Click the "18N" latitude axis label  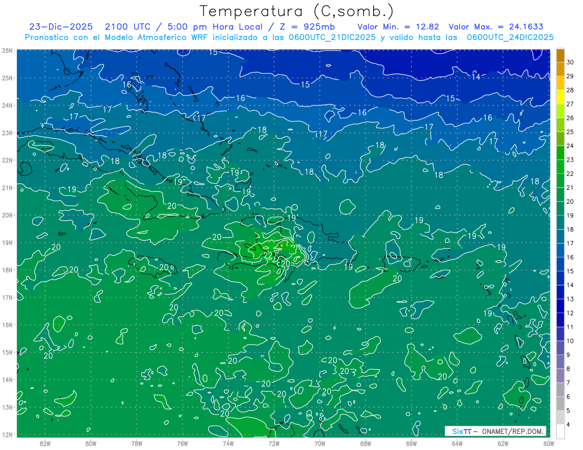pyautogui.click(x=7, y=270)
